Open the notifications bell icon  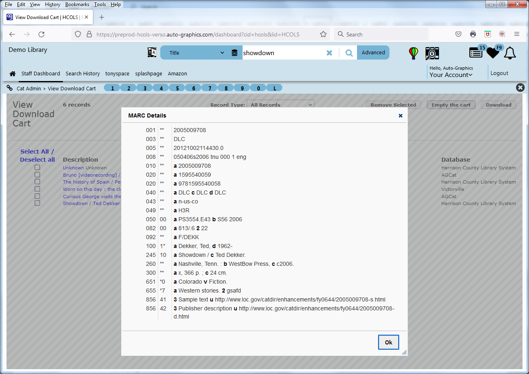pyautogui.click(x=510, y=53)
